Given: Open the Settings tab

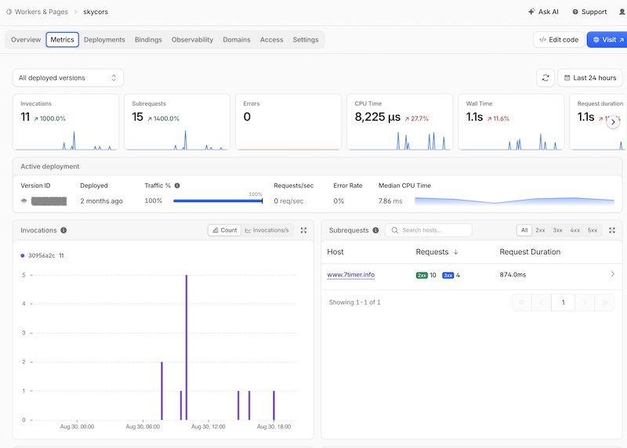Looking at the screenshot, I should click(x=306, y=40).
